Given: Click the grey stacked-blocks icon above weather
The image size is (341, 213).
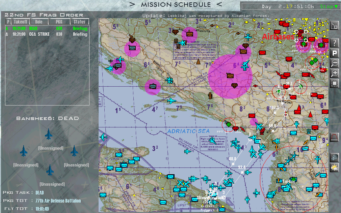Looking at the screenshot, I should (334, 157).
